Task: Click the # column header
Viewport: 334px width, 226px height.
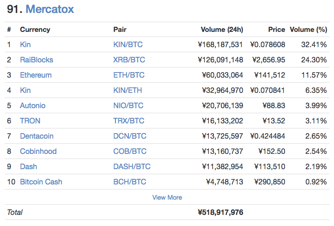Action: pyautogui.click(x=9, y=30)
